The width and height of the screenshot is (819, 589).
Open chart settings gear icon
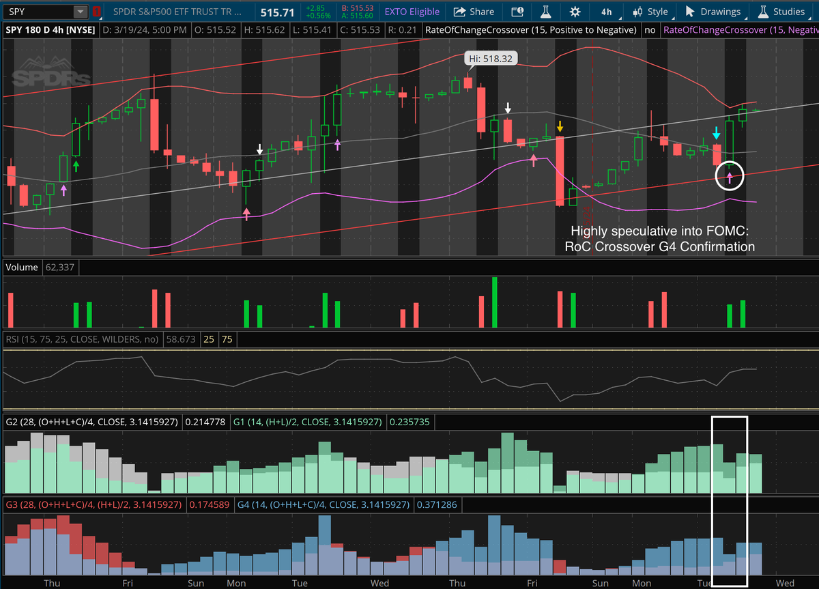click(x=575, y=12)
